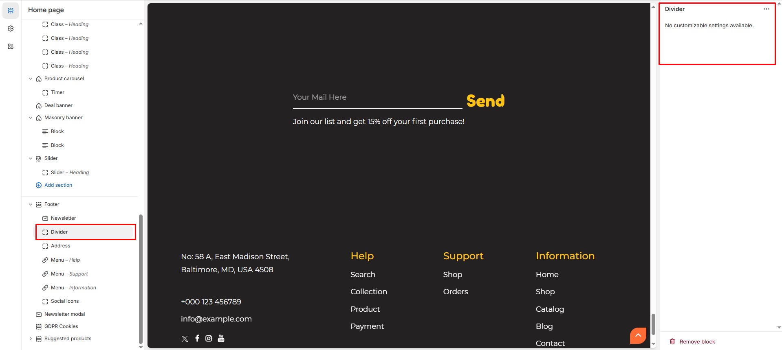The height and width of the screenshot is (350, 782).
Task: Open the app embeds icon in left rail
Action: [x=11, y=46]
